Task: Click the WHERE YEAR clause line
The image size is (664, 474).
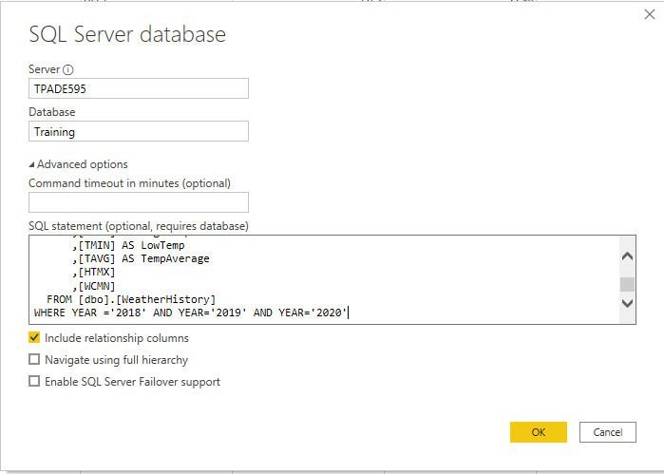Action: [191, 313]
